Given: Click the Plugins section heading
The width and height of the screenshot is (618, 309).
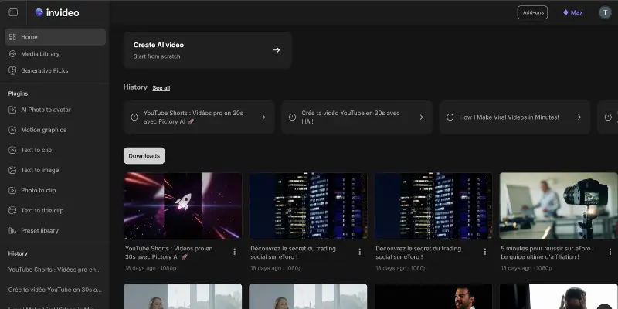Looking at the screenshot, I should coord(18,93).
